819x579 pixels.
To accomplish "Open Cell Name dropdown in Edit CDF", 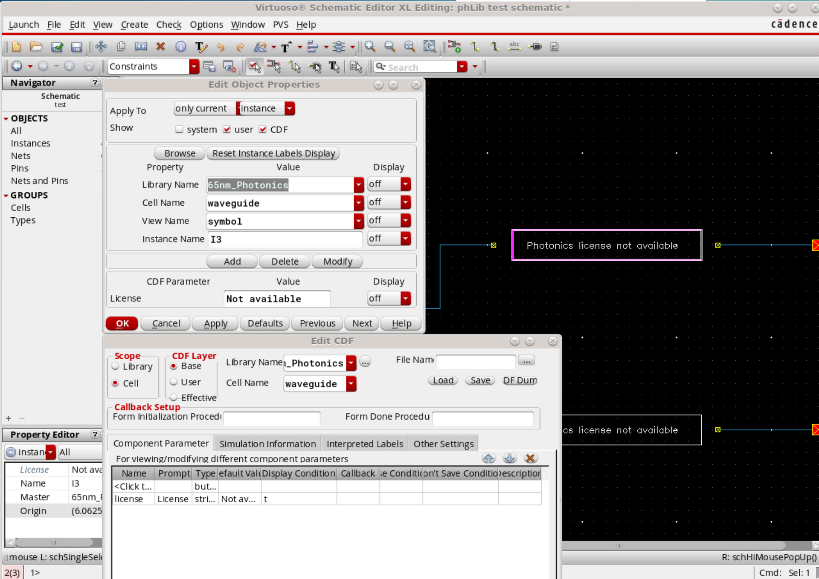I will (x=351, y=383).
